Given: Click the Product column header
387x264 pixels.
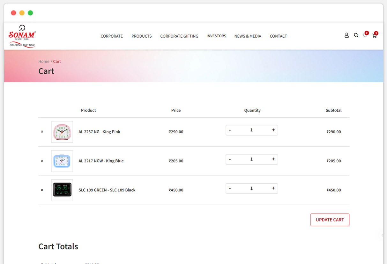Looking at the screenshot, I should (88, 110).
